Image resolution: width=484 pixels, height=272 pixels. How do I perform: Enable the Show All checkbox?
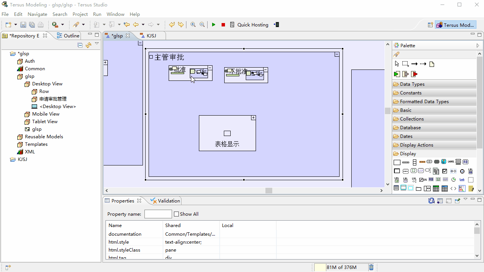pos(176,214)
